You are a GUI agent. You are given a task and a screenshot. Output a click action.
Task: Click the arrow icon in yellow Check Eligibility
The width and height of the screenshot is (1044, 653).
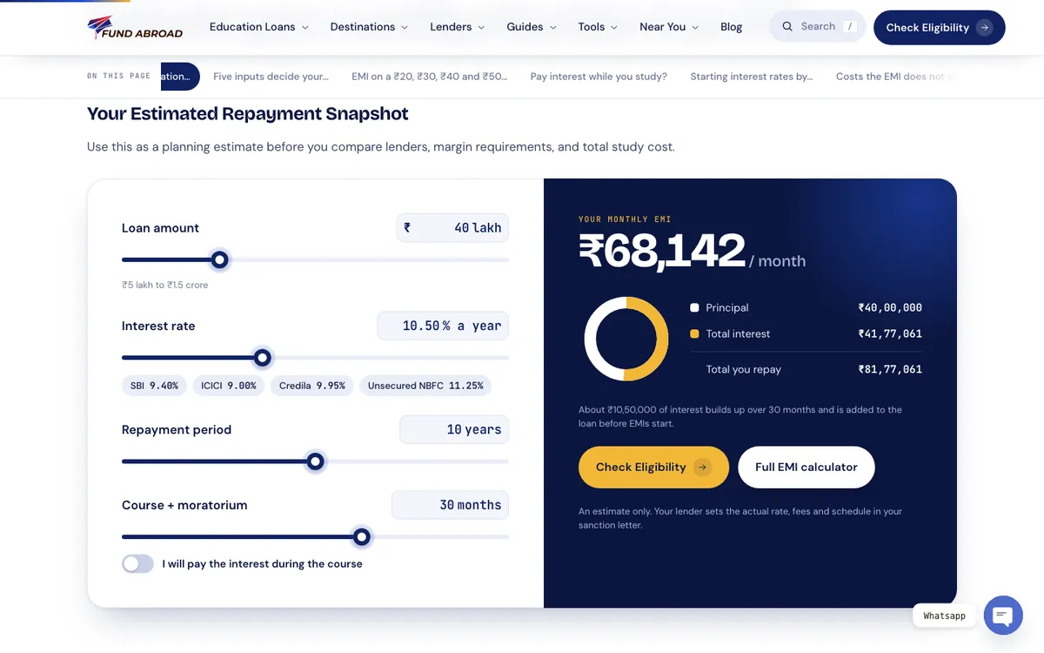tap(703, 468)
